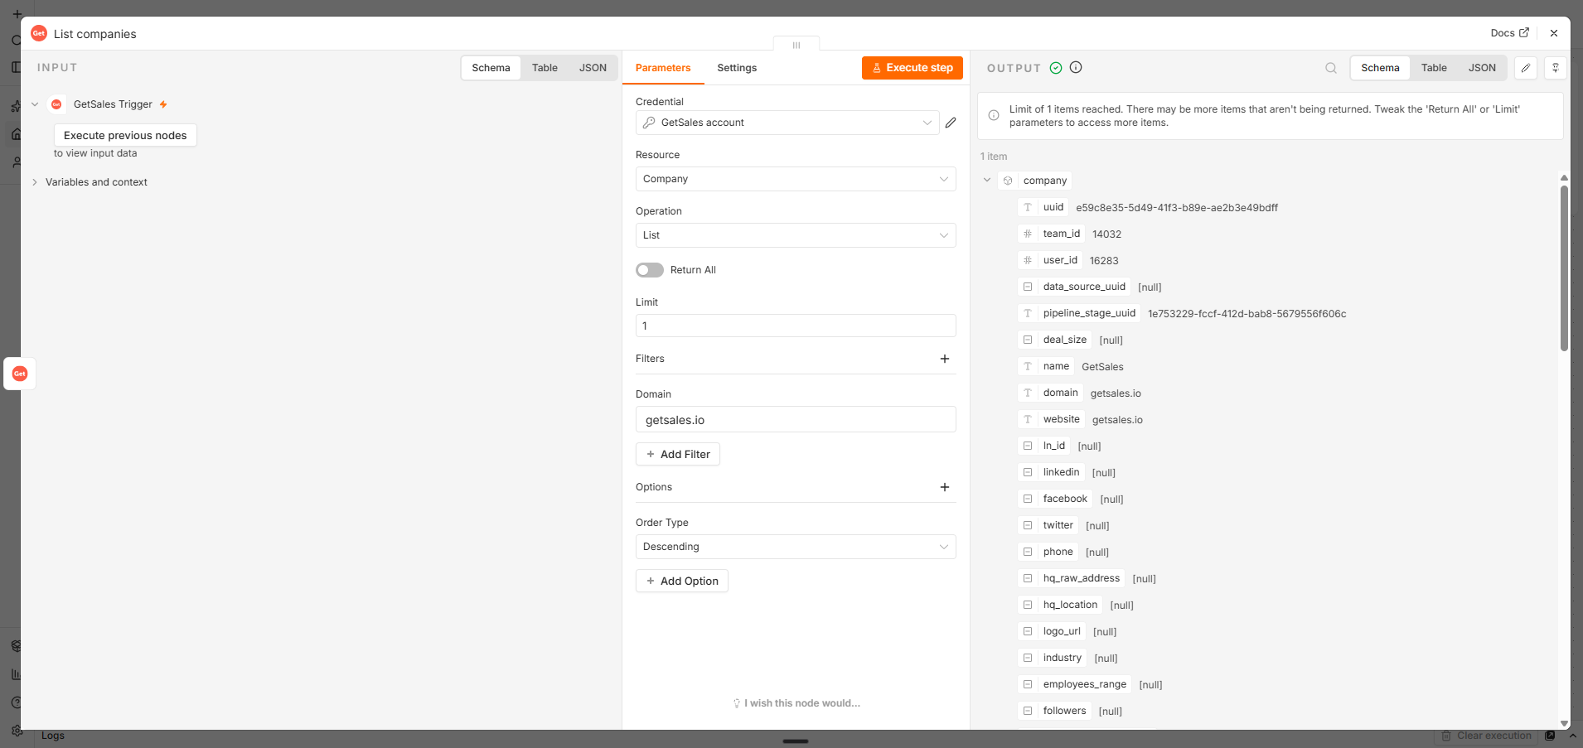Click the output search magnifier icon

click(1331, 68)
